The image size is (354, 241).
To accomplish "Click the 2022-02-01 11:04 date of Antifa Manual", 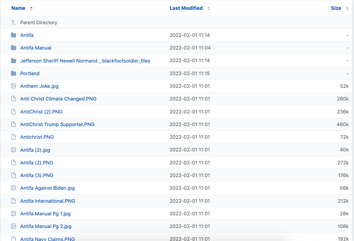I will (190, 48).
